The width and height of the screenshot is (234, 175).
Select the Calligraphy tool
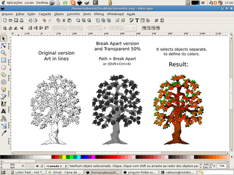pos(4,104)
